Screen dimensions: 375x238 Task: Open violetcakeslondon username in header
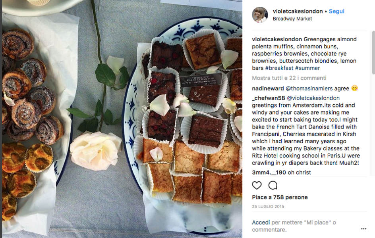click(x=298, y=11)
